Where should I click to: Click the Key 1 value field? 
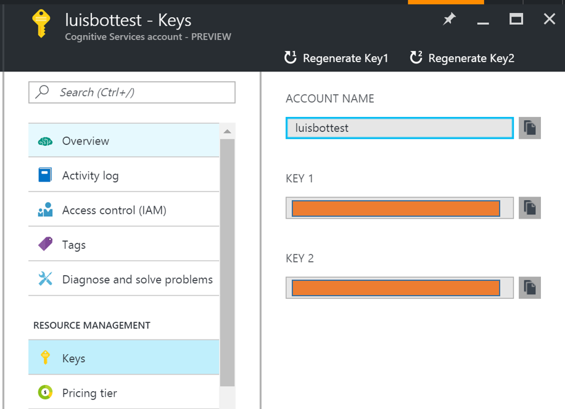pyautogui.click(x=399, y=208)
